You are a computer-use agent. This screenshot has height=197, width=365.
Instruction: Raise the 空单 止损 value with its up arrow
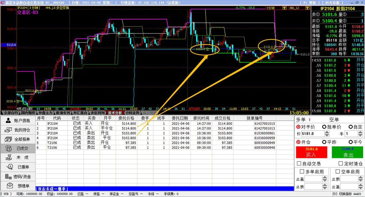(x=360, y=177)
